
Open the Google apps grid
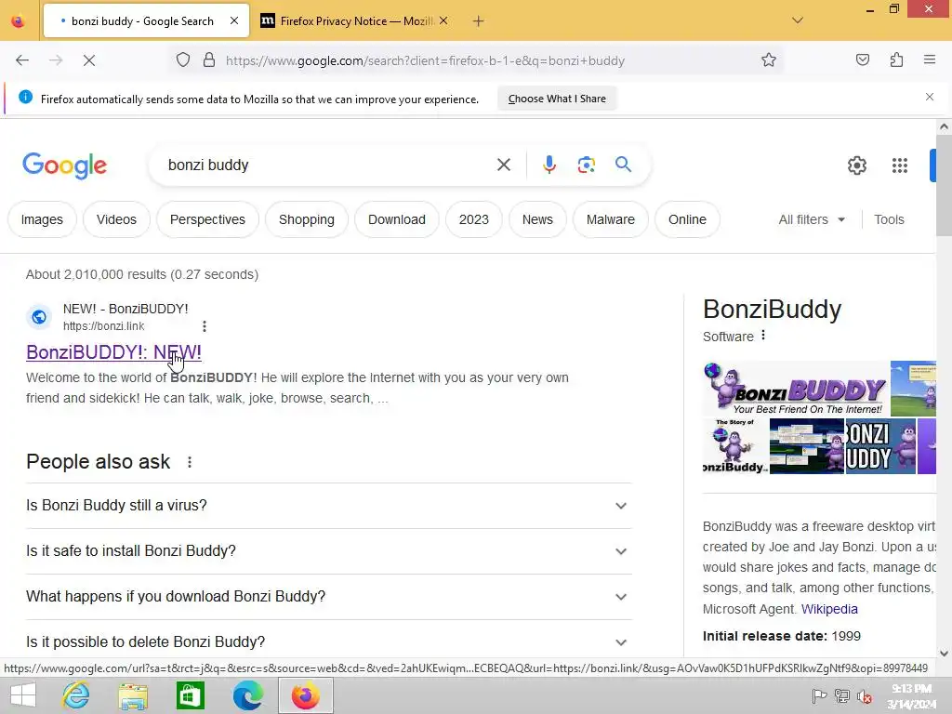click(900, 165)
